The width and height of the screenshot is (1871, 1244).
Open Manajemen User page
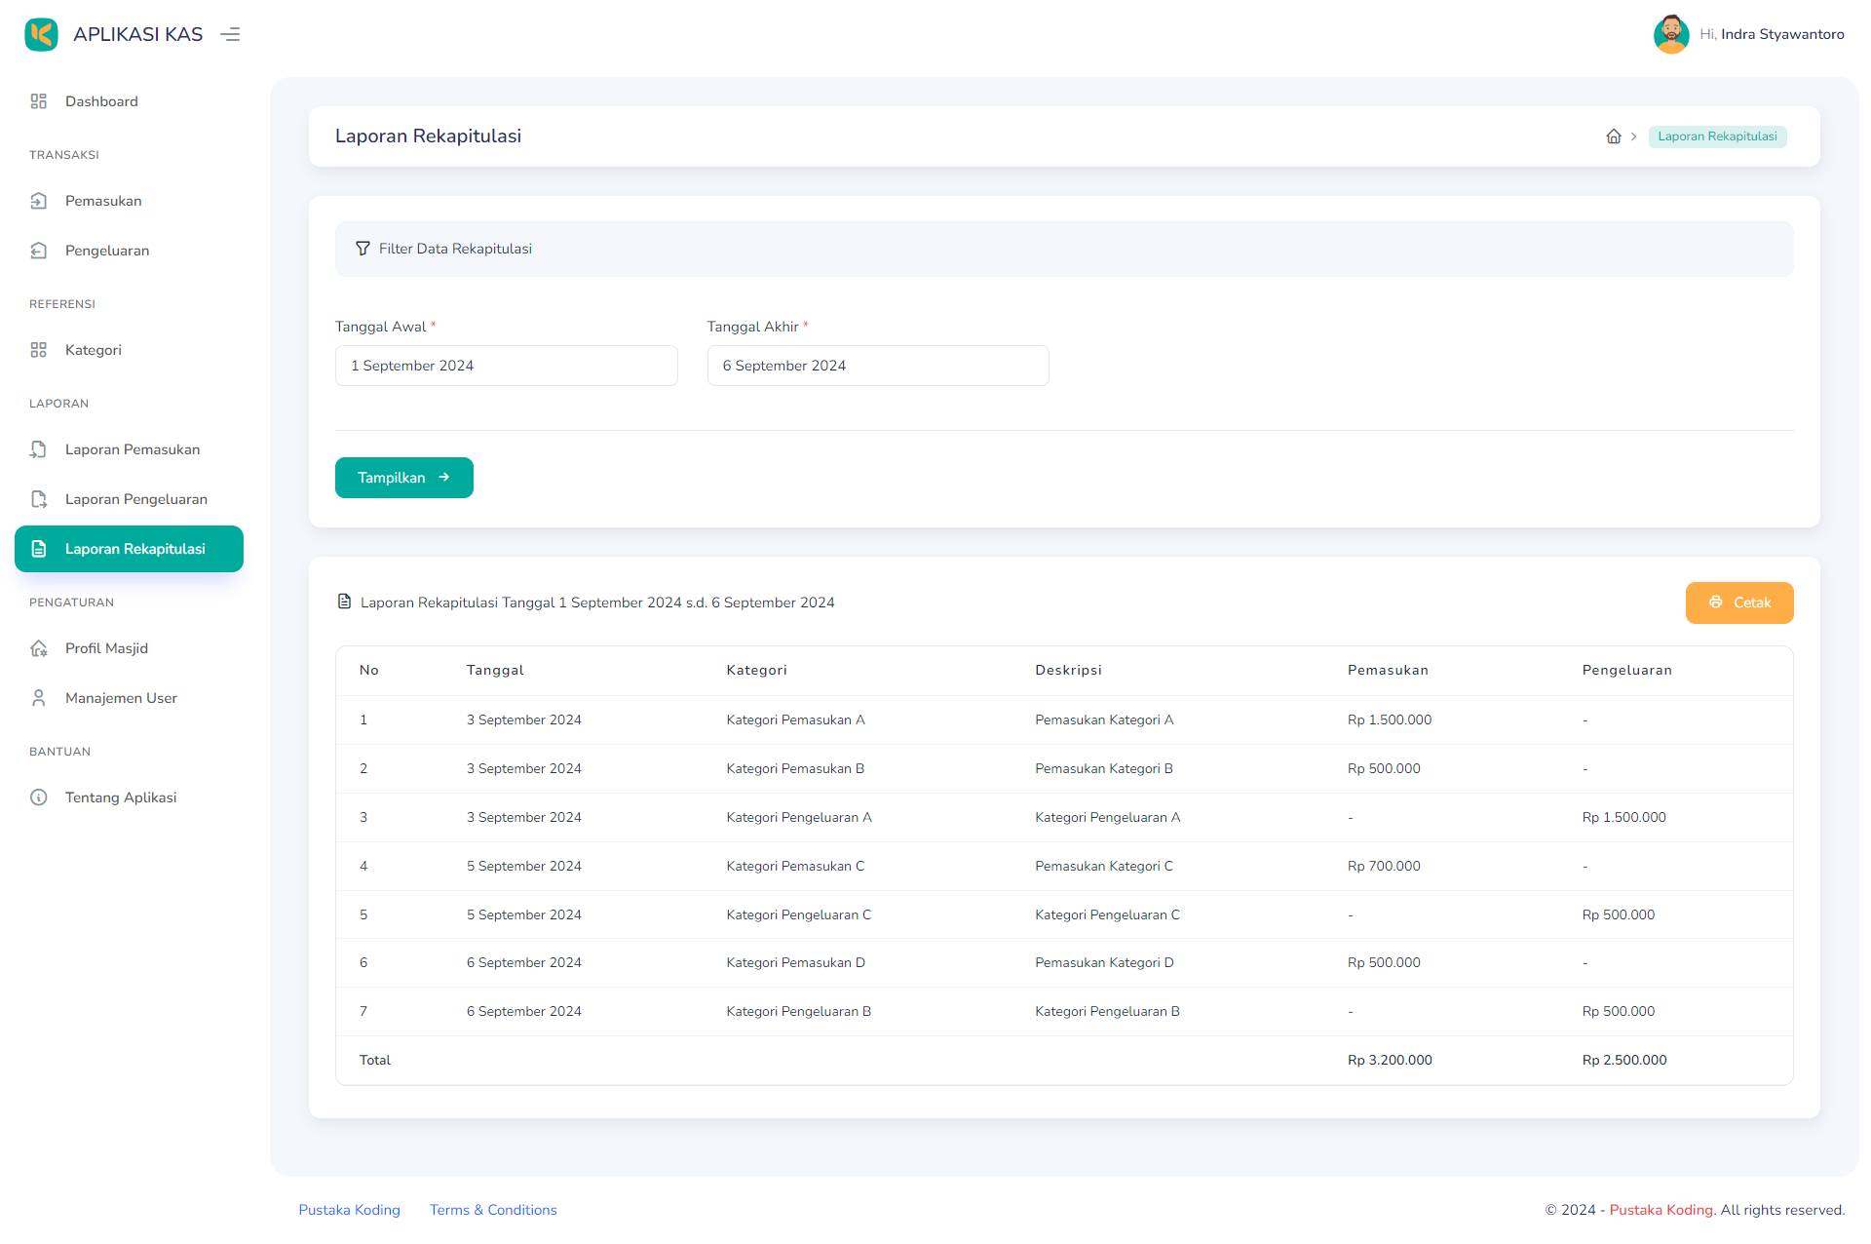click(121, 698)
